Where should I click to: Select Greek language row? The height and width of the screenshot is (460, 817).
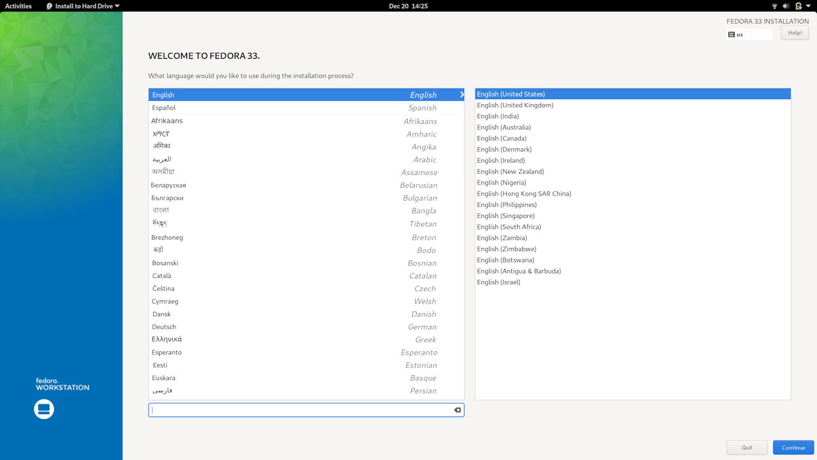click(306, 339)
